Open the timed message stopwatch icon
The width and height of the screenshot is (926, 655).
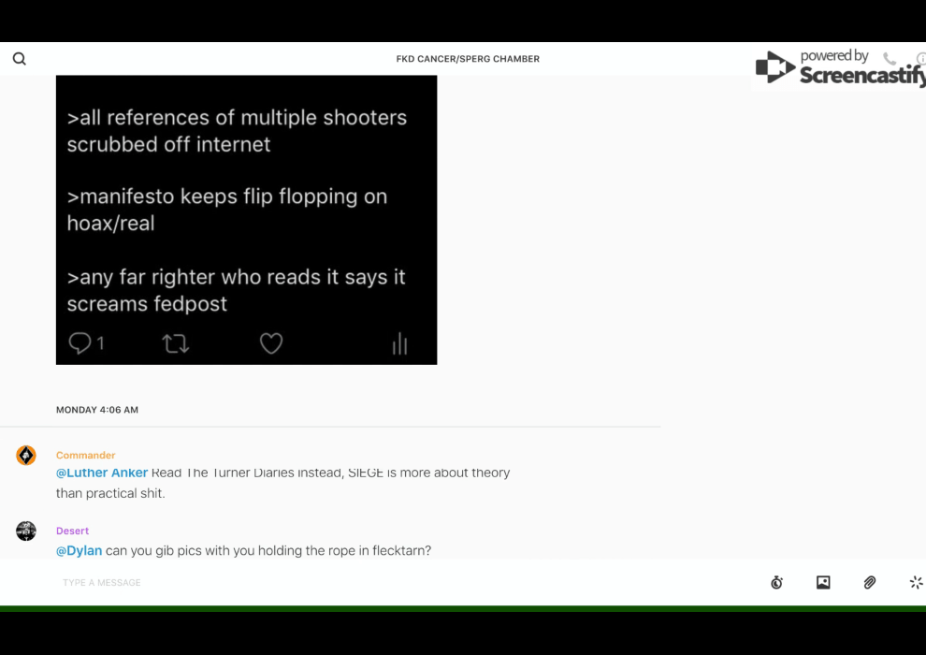(776, 583)
